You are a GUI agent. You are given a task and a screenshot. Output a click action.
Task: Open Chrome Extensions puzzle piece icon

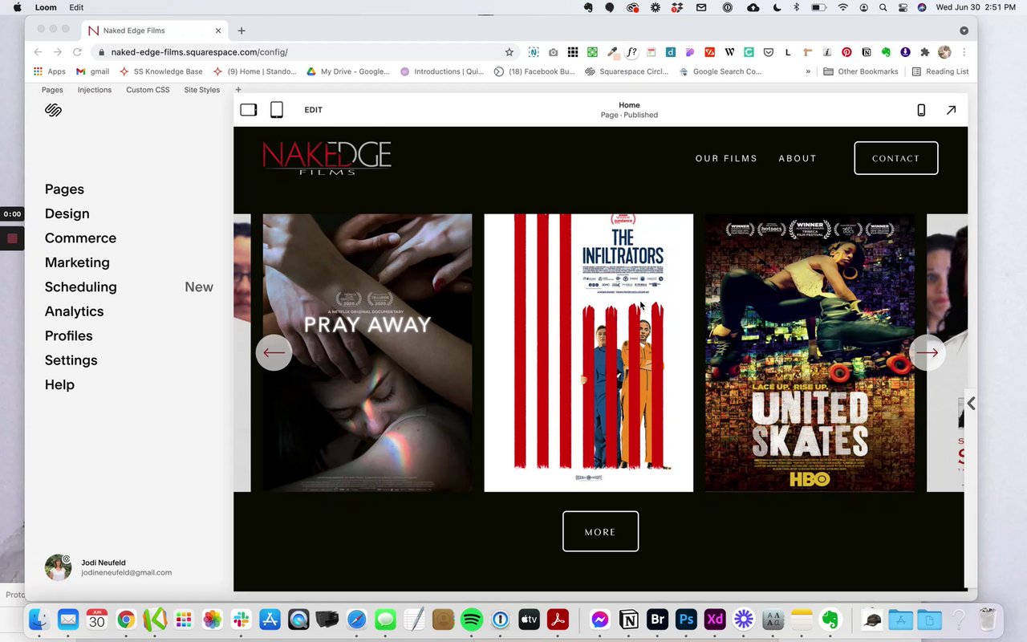pos(924,52)
